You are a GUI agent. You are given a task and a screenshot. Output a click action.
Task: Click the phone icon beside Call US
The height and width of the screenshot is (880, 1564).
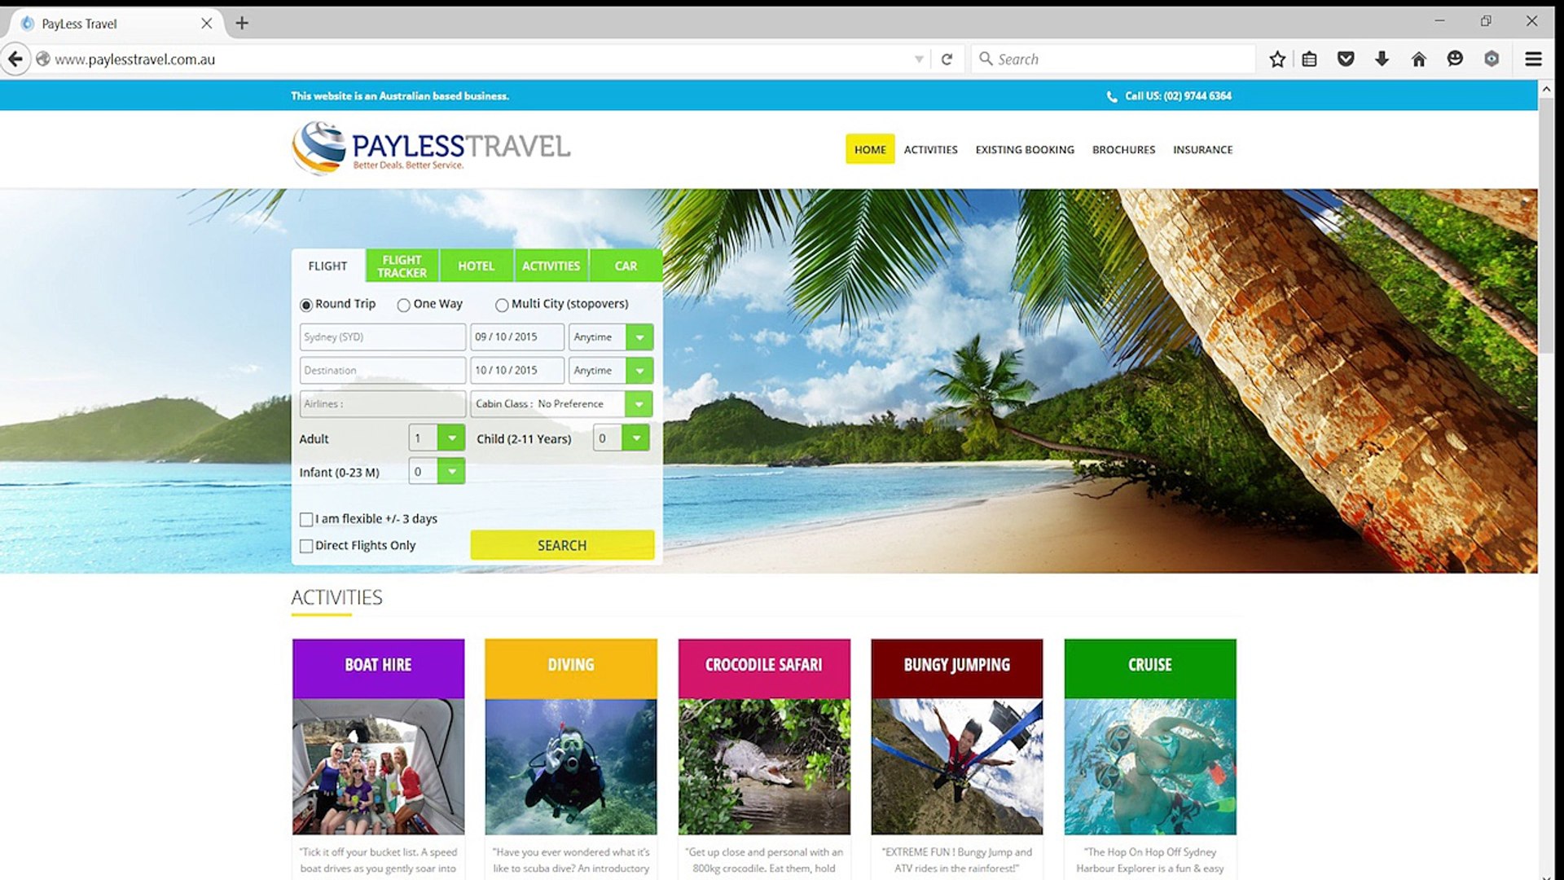coord(1112,96)
